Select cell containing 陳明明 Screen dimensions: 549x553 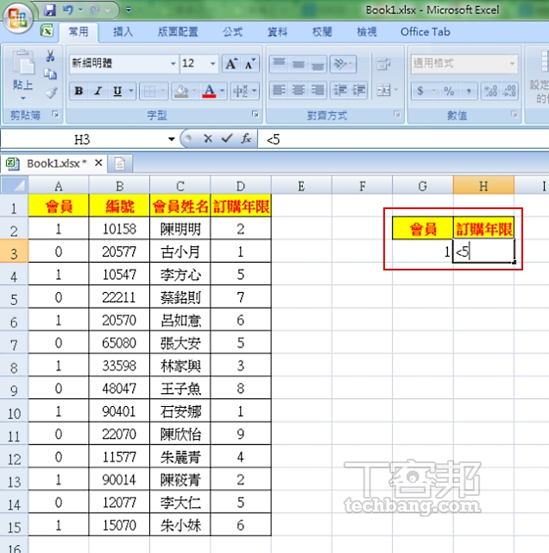click(x=180, y=229)
